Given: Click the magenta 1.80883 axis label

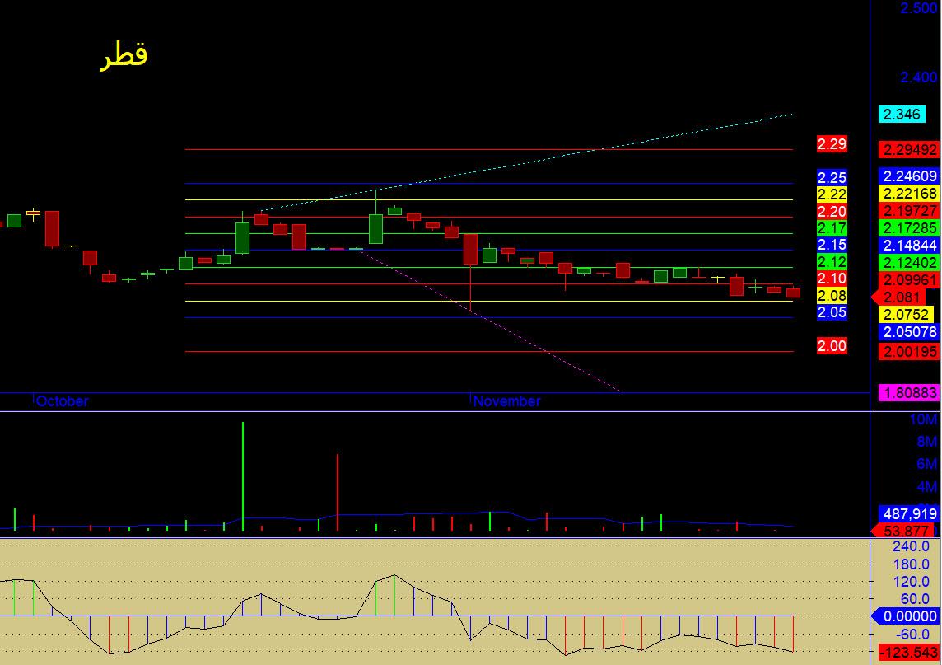Looking at the screenshot, I should pos(910,392).
